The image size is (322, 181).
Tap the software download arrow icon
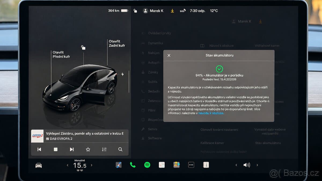tap(172, 11)
